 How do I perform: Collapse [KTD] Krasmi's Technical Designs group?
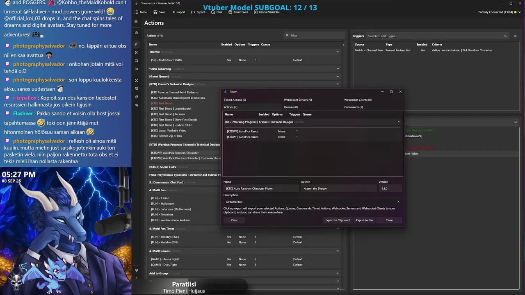tap(338, 84)
